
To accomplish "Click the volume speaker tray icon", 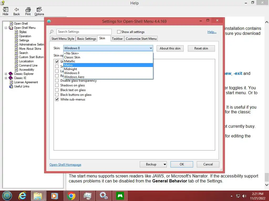I will coord(244,196).
